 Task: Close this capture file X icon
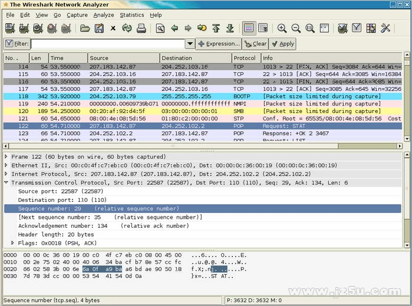pos(113,28)
